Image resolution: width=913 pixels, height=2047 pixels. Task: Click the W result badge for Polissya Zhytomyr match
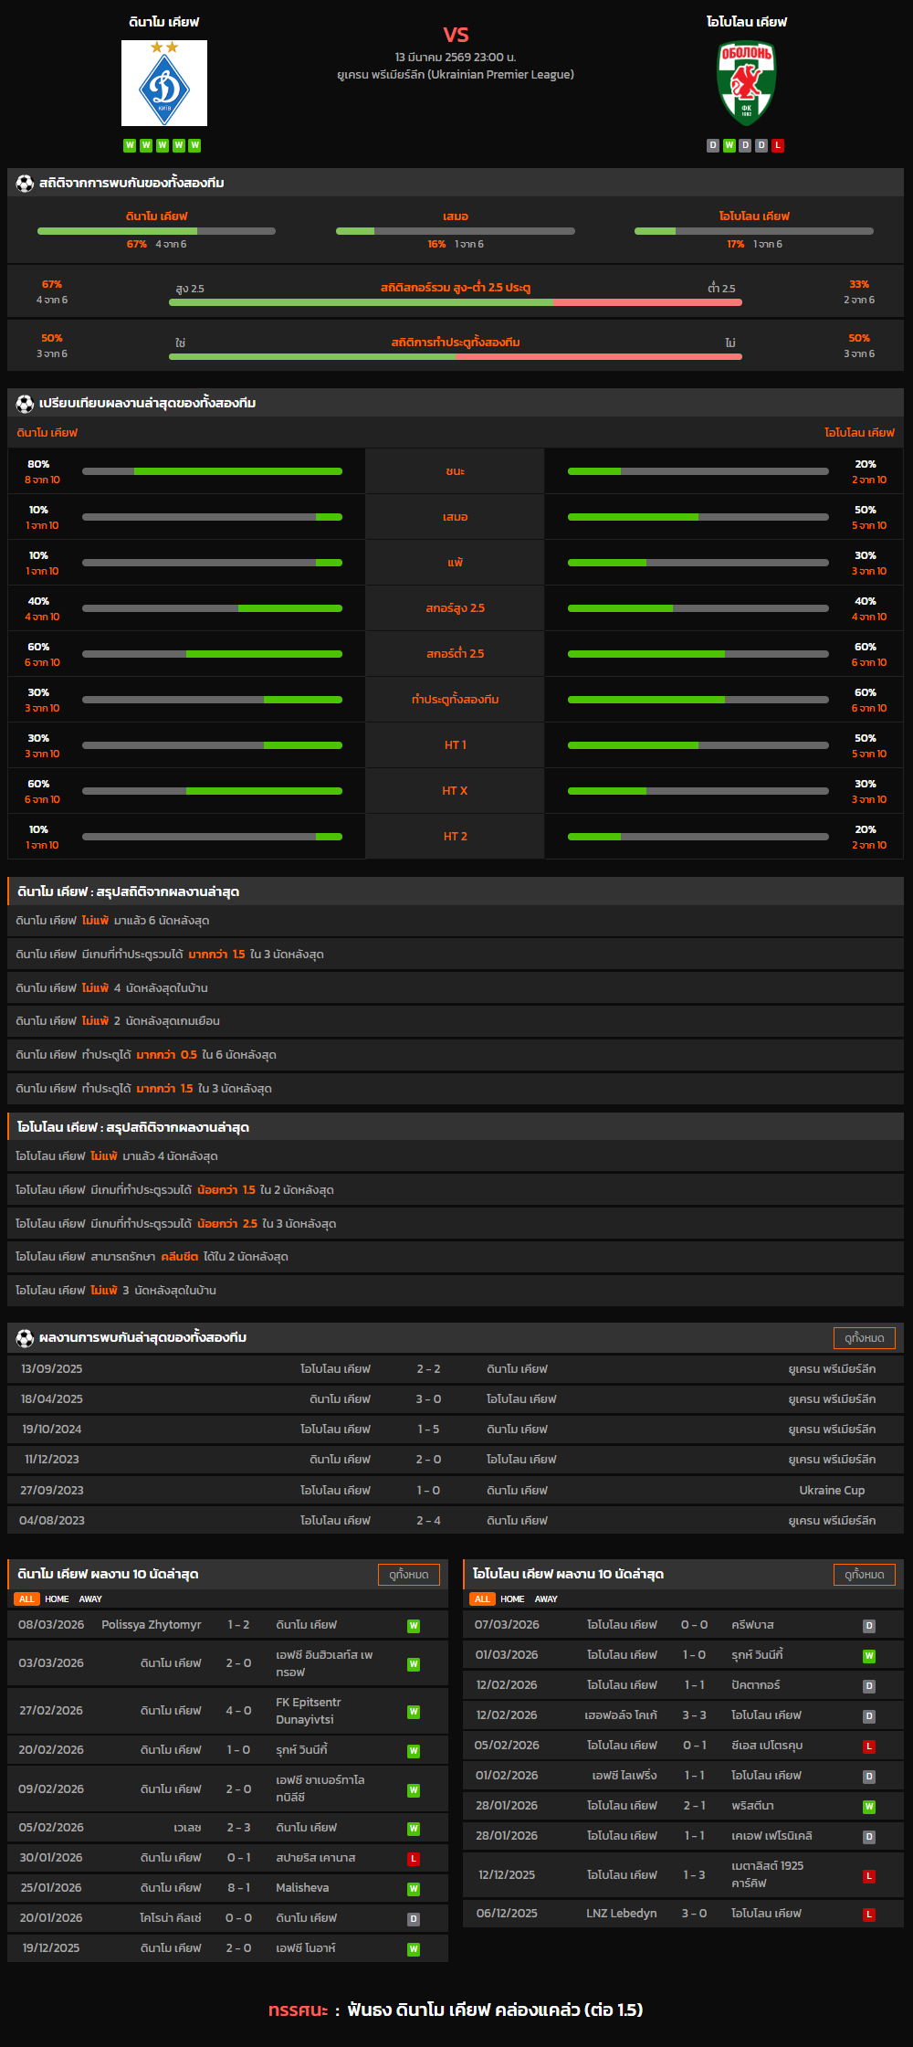coord(414,1626)
